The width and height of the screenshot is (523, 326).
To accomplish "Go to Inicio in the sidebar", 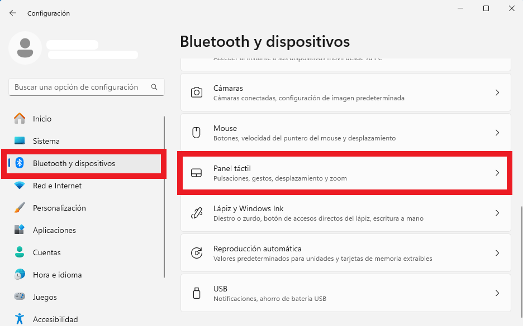I will tap(42, 119).
